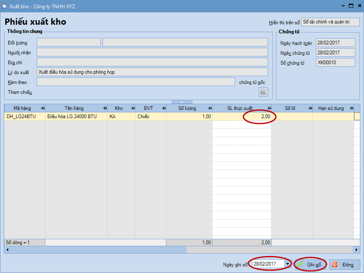364x273 pixels.
Task: Click the Ghi sổ button
Action: (310, 264)
